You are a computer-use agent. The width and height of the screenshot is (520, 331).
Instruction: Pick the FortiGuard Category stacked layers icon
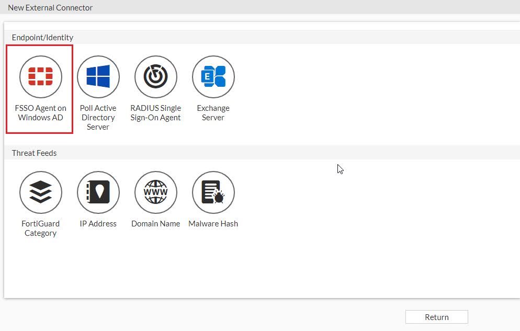[40, 192]
